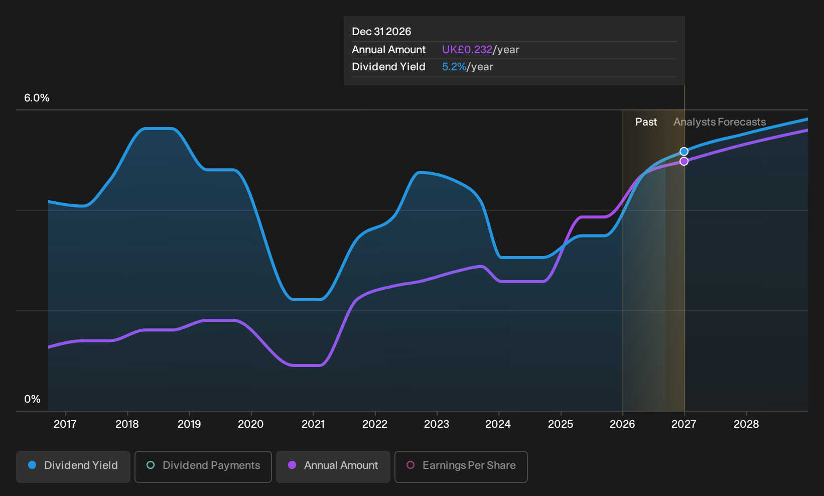Toggle the Annual Amount legend series
Viewport: 824px width, 496px height.
point(333,467)
